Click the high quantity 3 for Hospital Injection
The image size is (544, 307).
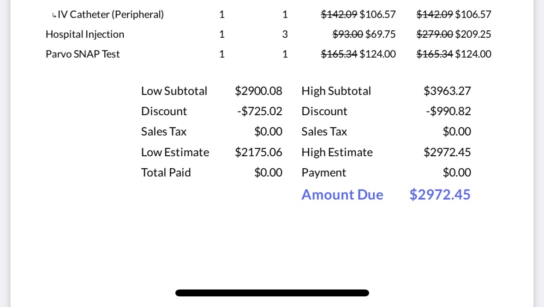[285, 35]
